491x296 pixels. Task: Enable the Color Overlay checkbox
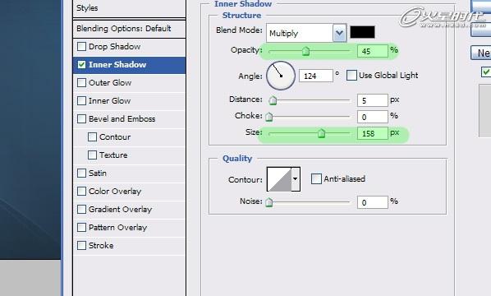[81, 192]
